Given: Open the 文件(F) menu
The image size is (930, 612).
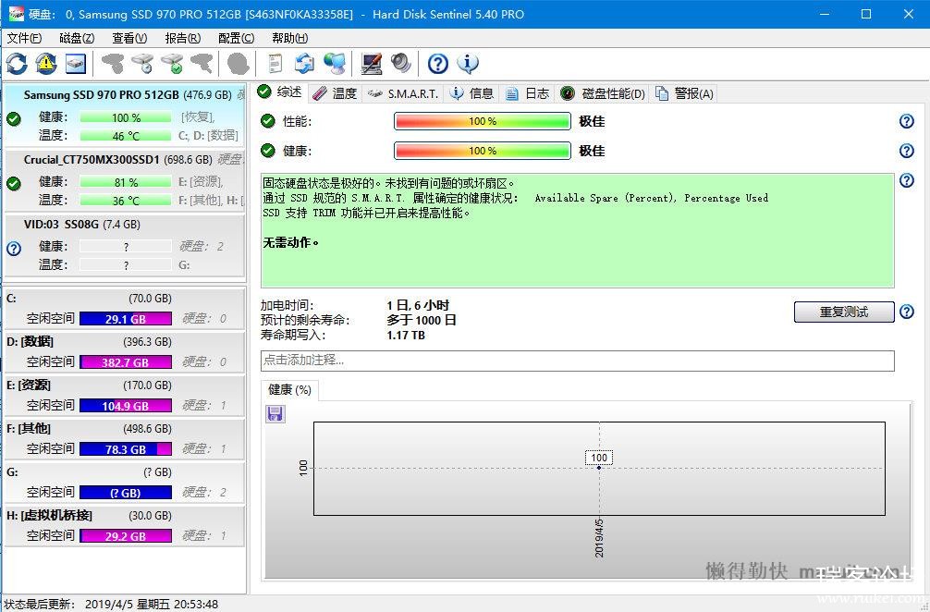Looking at the screenshot, I should (24, 38).
